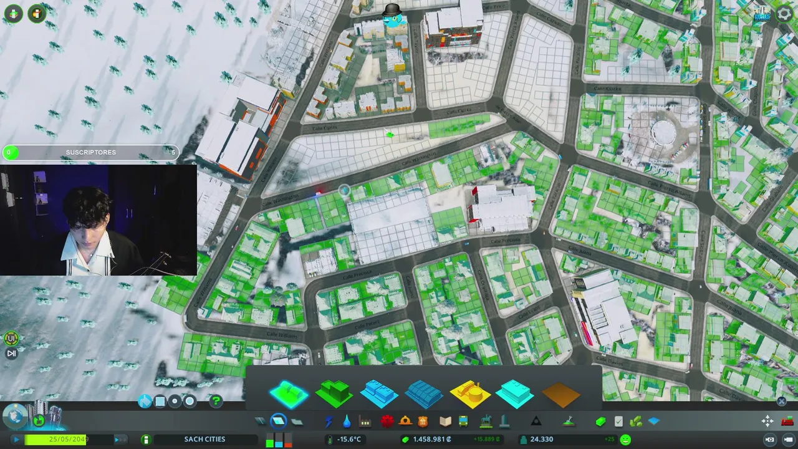Select high density commercial zoning
This screenshot has height=449, width=798.
(425, 393)
